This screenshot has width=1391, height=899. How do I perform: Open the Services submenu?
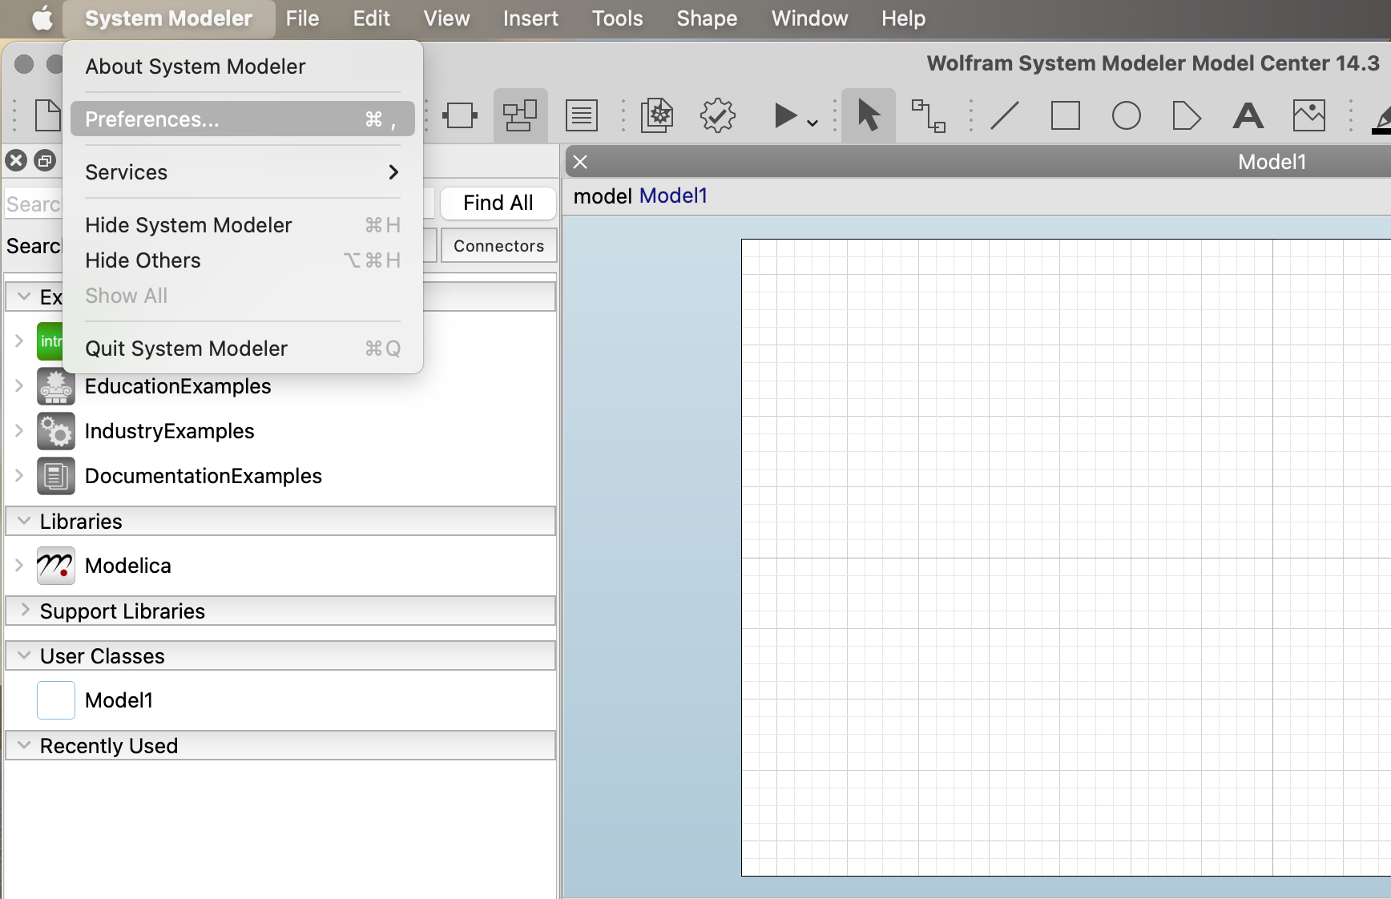(x=243, y=172)
